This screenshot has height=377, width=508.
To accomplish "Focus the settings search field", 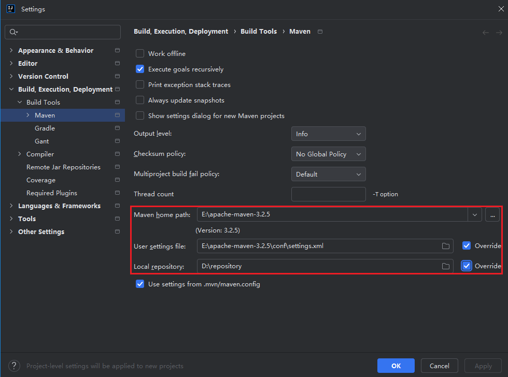I will tap(63, 32).
